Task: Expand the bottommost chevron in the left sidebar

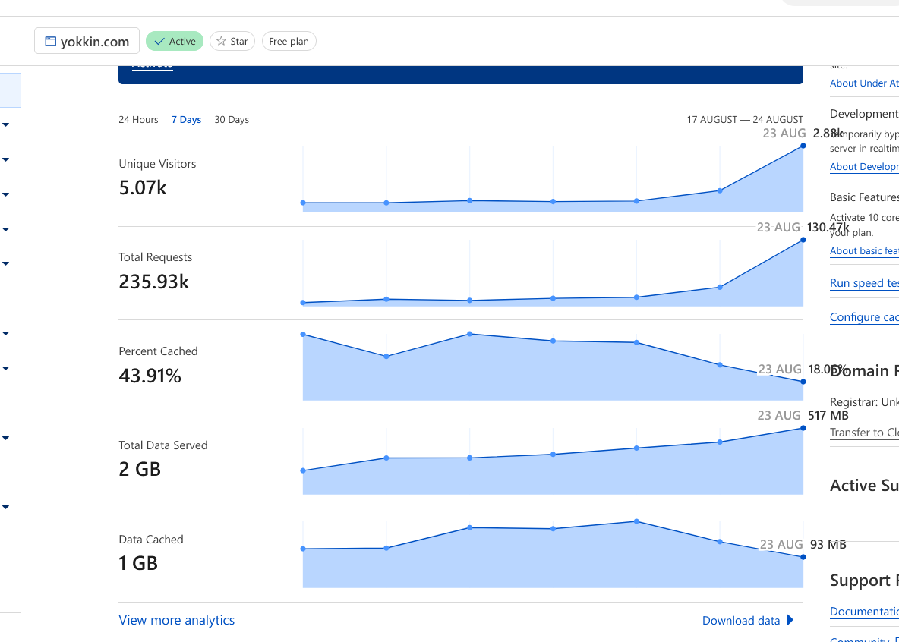Action: 6,507
